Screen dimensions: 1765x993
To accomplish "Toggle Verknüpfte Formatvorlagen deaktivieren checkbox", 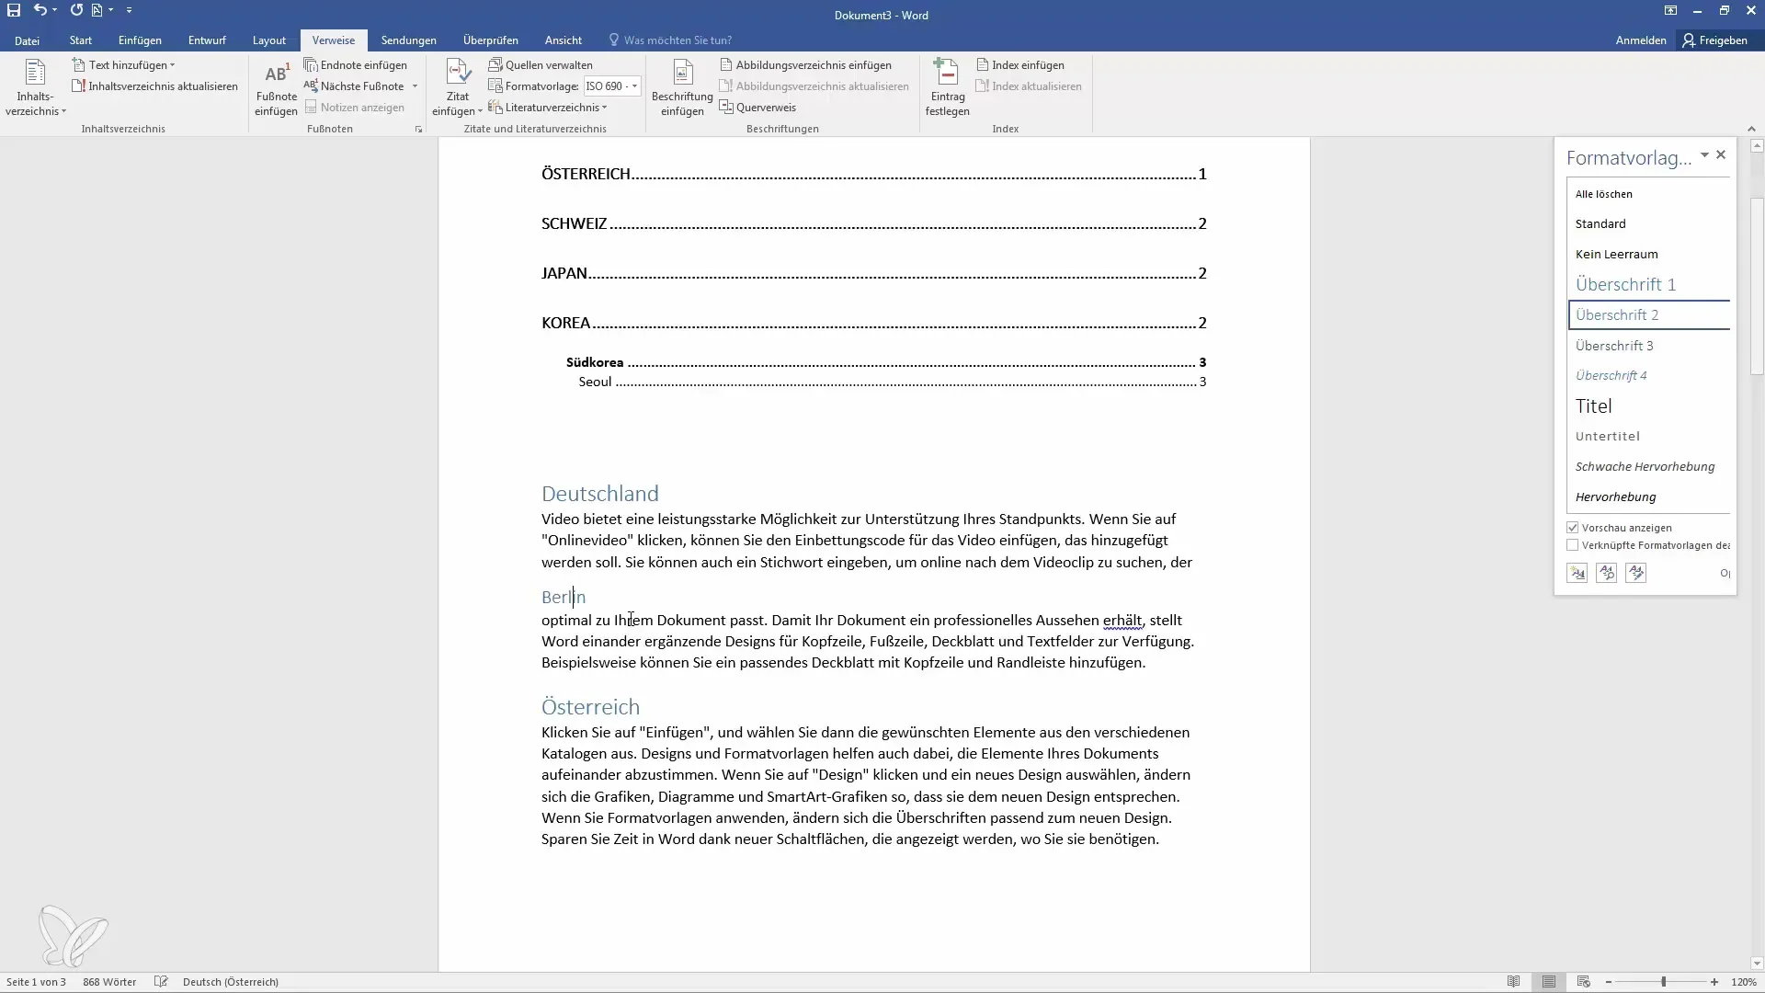I will pyautogui.click(x=1573, y=545).
